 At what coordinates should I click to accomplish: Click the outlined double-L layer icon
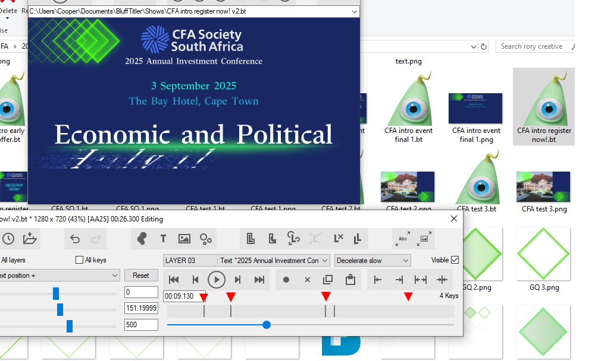(250, 239)
